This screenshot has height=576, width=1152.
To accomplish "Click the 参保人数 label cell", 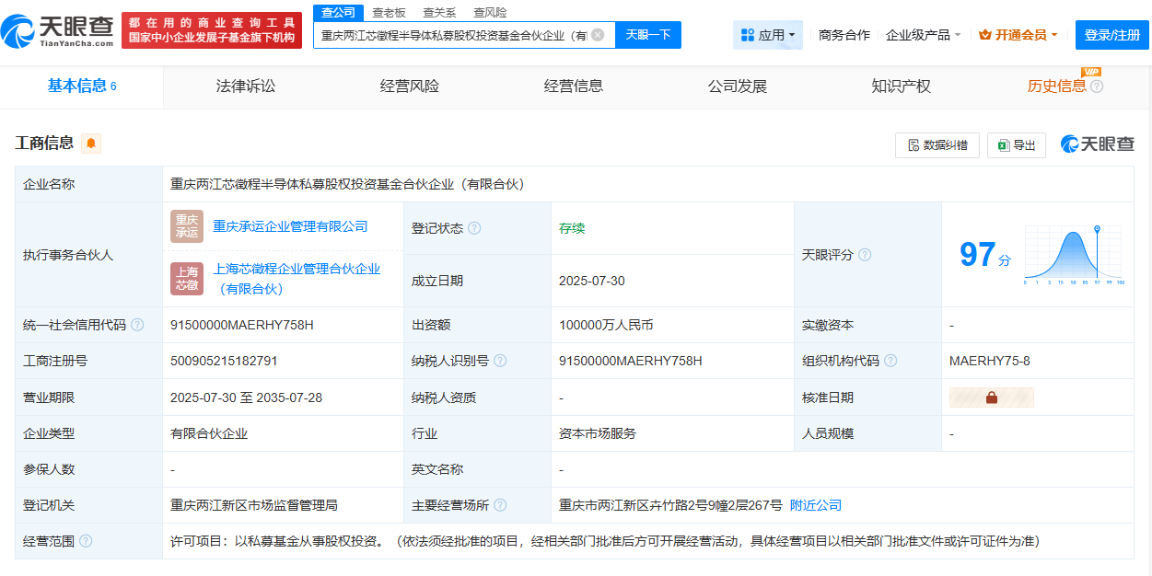I will 88,469.
